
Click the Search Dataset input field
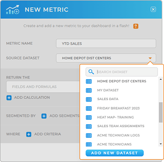pos(122,72)
